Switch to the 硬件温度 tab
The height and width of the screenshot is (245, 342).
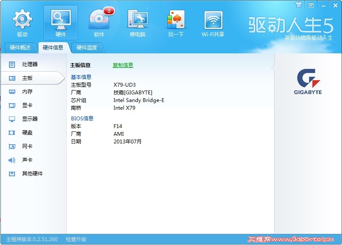click(x=87, y=47)
